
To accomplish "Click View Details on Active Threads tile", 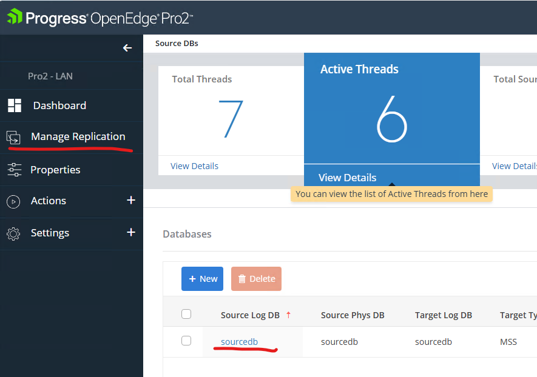I will 346,178.
